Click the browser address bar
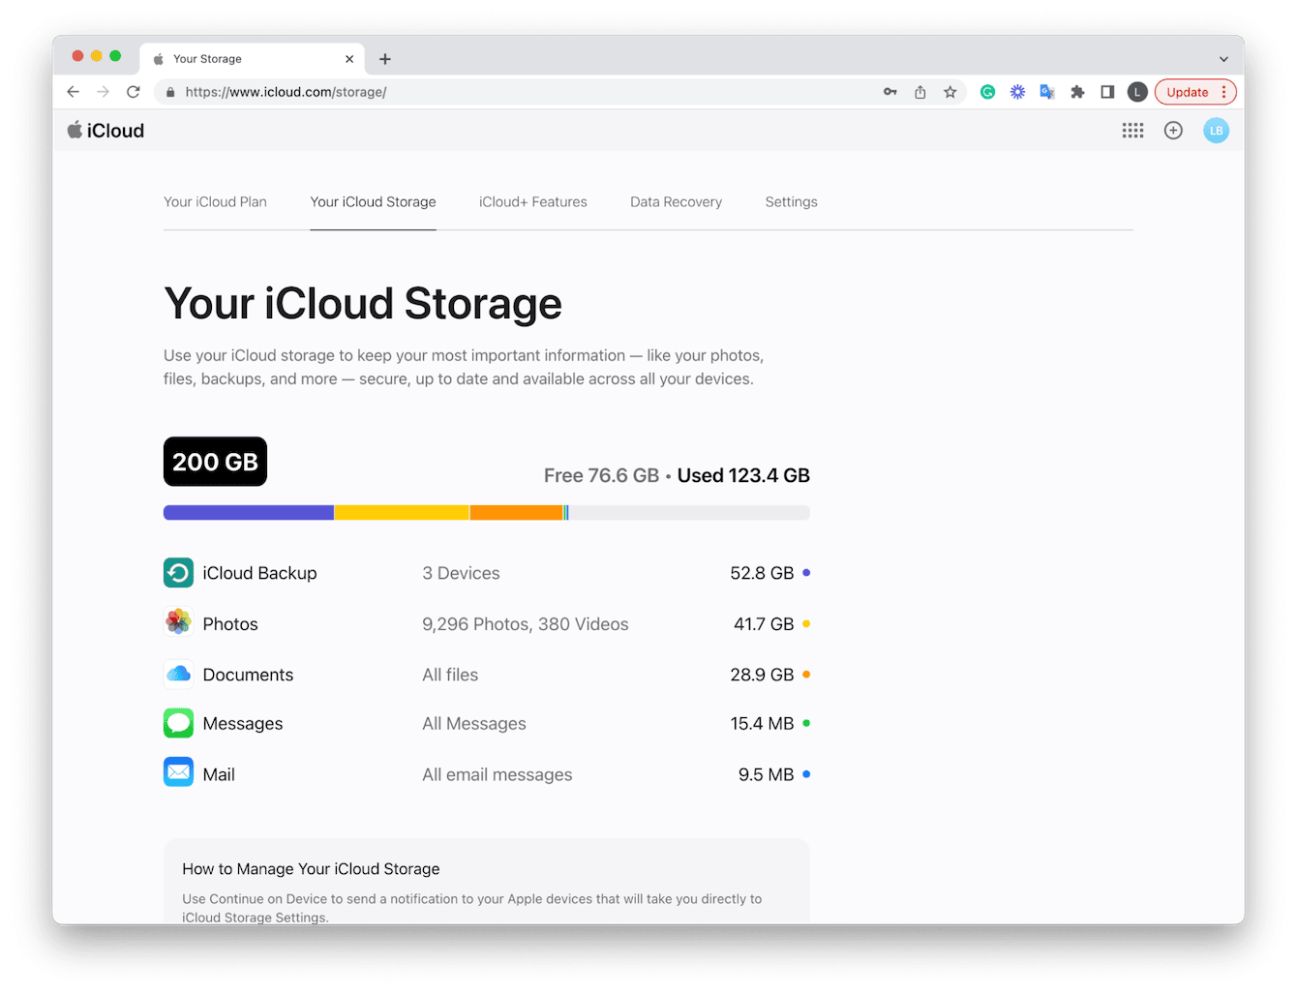This screenshot has height=994, width=1297. pyautogui.click(x=387, y=92)
